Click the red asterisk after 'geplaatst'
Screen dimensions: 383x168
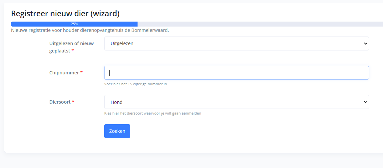click(x=72, y=51)
